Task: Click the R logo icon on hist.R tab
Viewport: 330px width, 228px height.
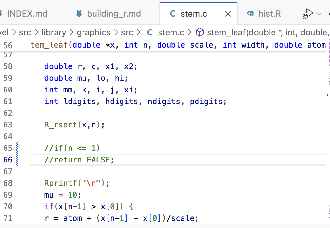Action: click(x=250, y=14)
